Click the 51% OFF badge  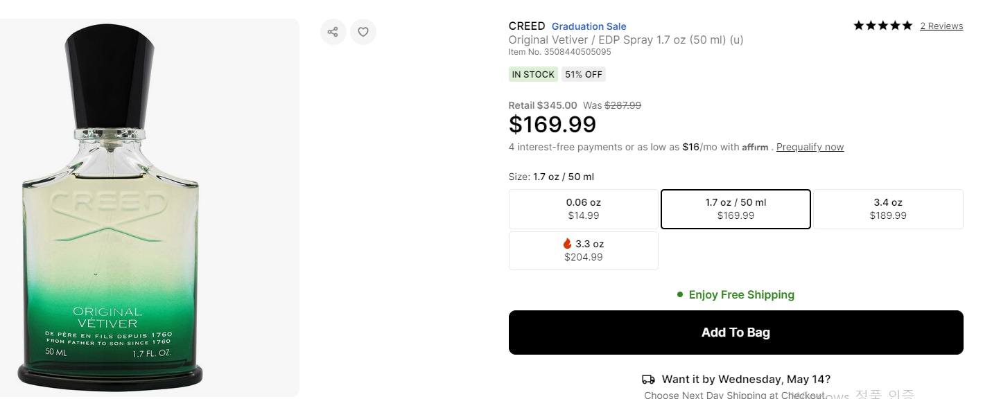pyautogui.click(x=584, y=74)
